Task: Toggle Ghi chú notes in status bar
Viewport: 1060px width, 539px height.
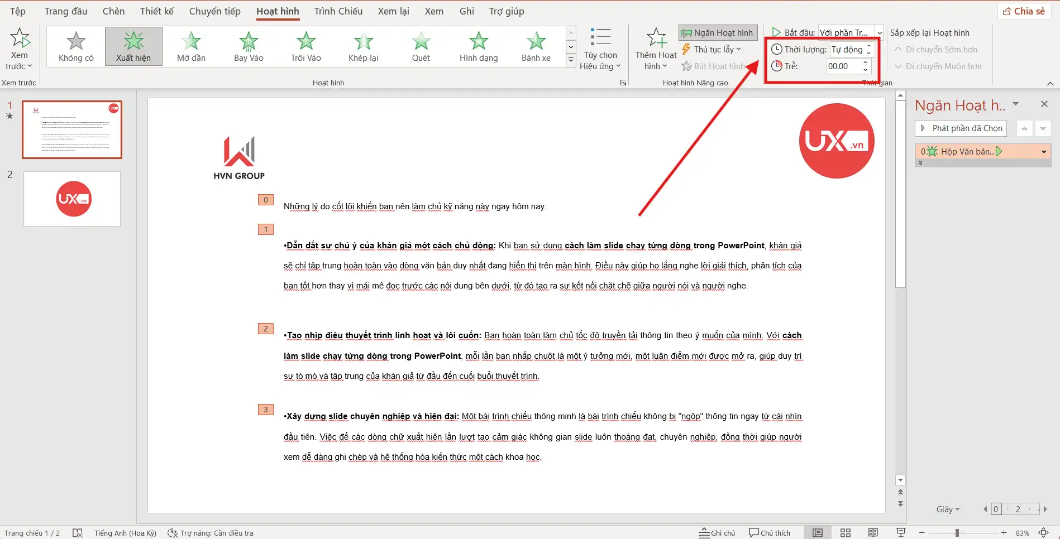Action: click(717, 533)
